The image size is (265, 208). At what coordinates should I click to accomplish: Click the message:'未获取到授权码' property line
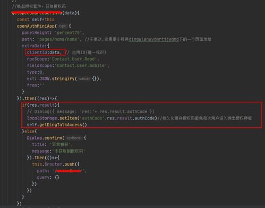[58, 151]
